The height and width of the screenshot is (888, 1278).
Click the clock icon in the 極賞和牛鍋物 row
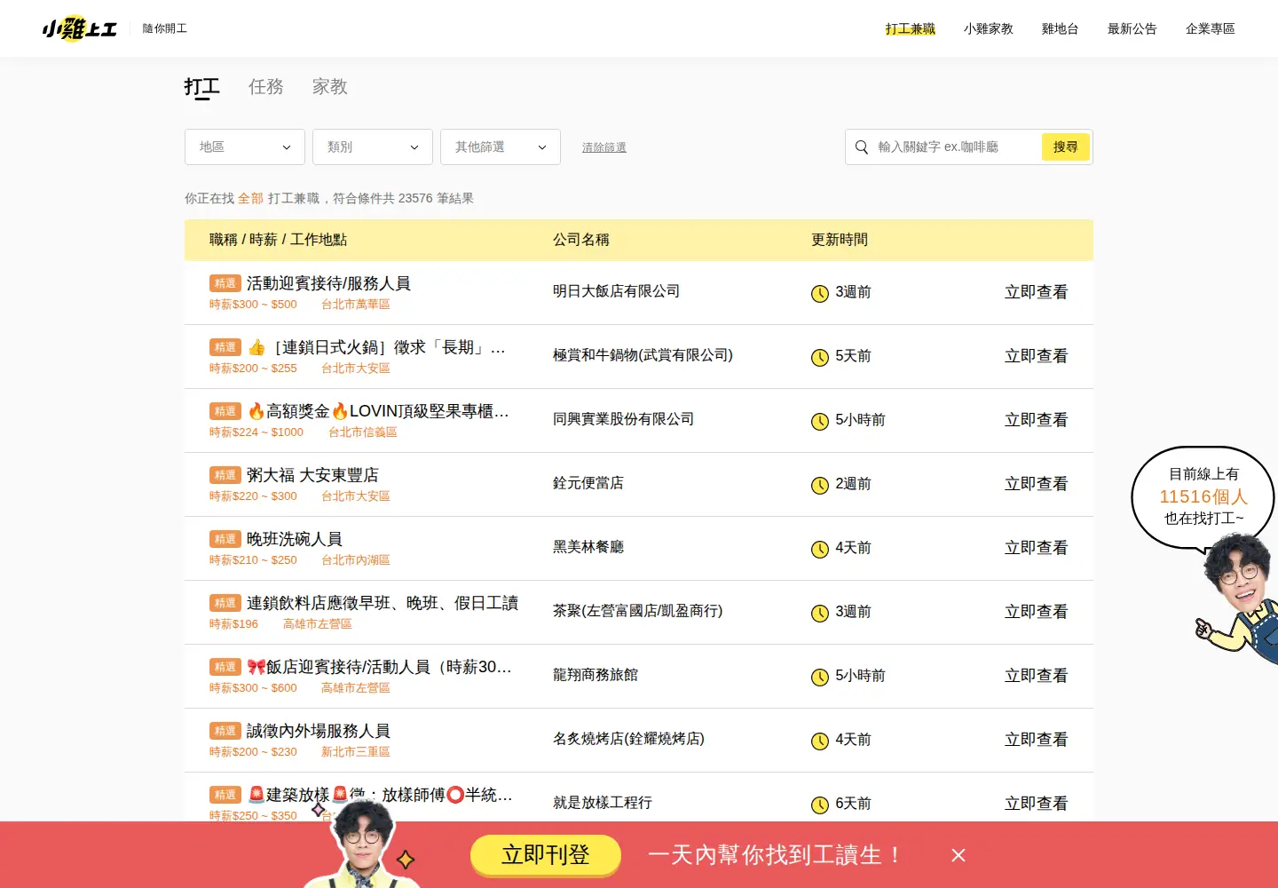tap(820, 357)
